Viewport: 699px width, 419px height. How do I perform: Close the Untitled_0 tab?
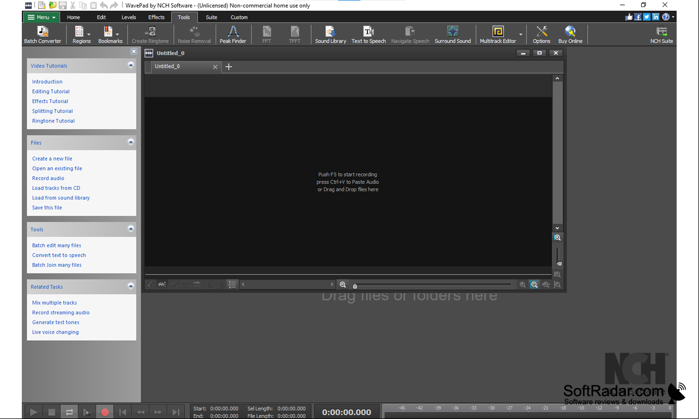215,67
